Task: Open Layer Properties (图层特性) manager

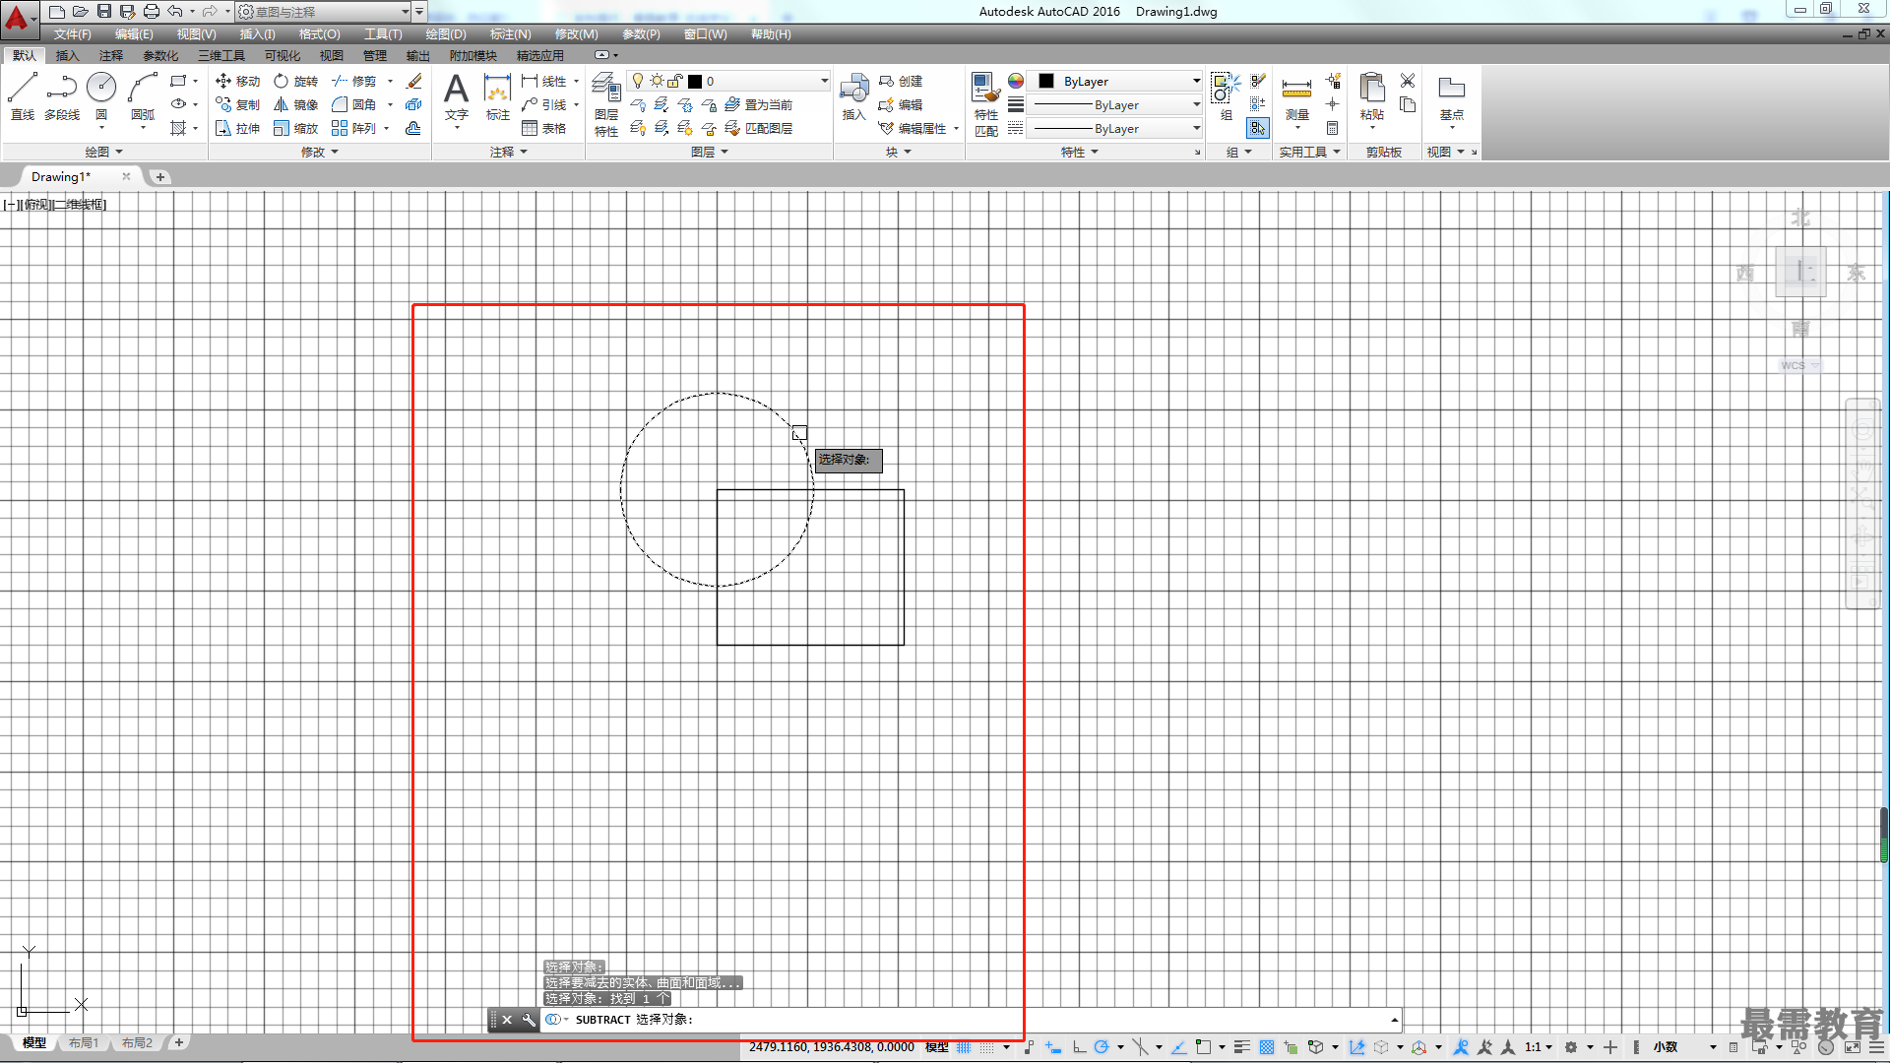Action: 606,104
